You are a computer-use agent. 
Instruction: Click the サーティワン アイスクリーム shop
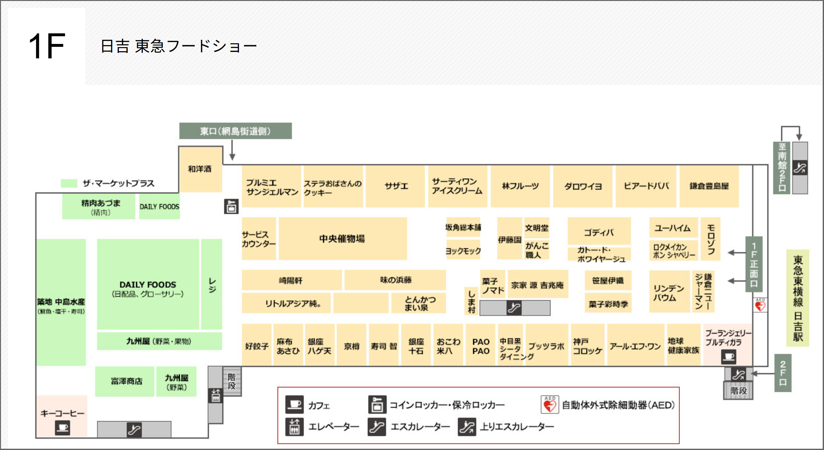pos(458,186)
